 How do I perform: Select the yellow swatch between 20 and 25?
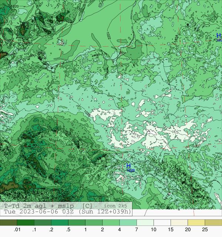tap(196, 223)
